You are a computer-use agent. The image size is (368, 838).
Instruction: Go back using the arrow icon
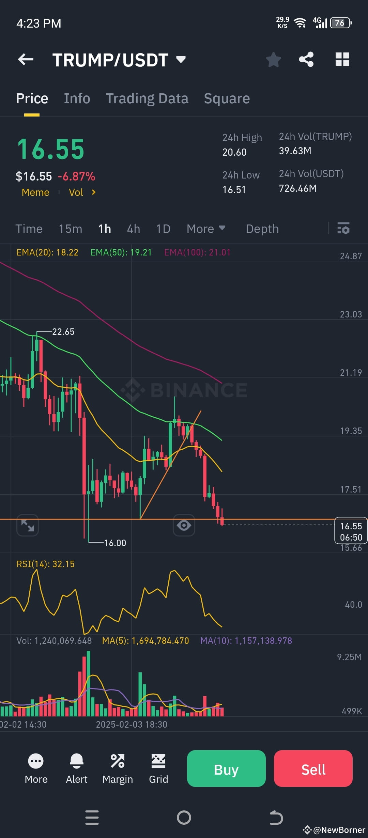[26, 60]
